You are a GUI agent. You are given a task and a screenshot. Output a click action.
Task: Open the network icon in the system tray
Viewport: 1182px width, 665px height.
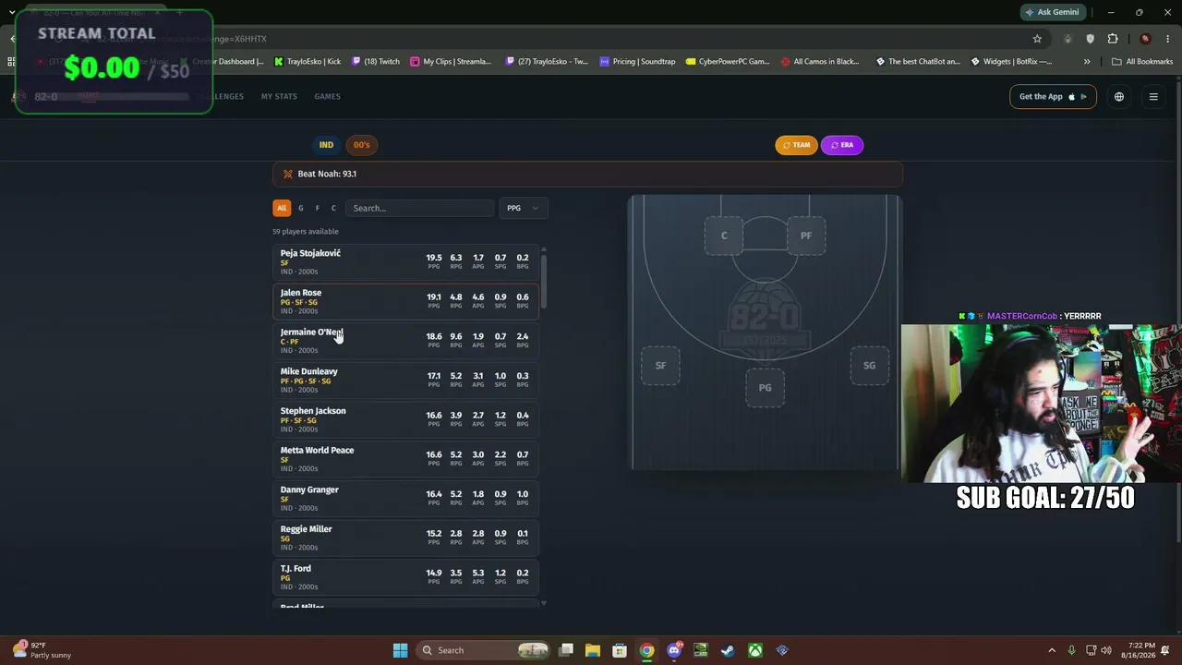[1090, 650]
